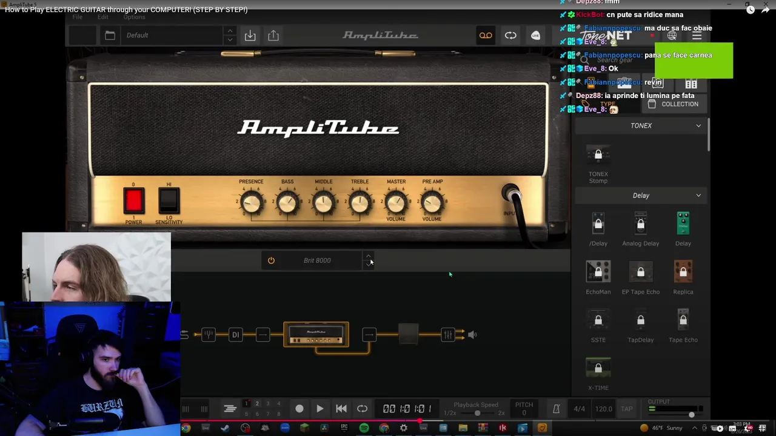Open the looper icon in top bar
776x436 pixels.
(x=510, y=36)
